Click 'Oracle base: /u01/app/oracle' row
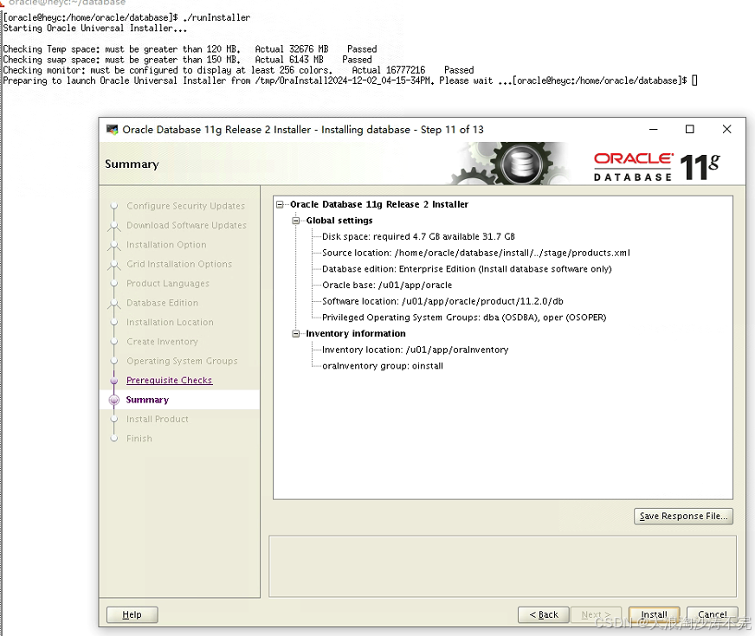 point(387,285)
